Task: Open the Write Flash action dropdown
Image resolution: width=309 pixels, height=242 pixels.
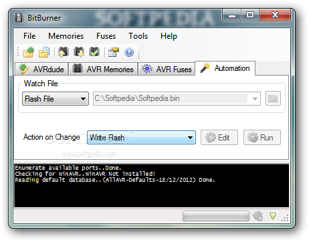Action: coord(141,138)
